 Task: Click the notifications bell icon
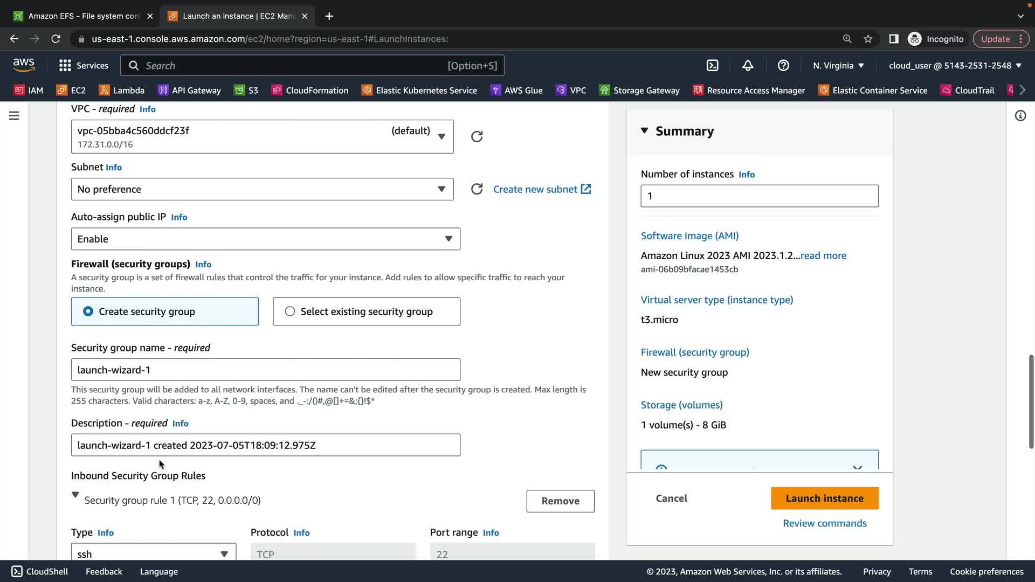748,65
